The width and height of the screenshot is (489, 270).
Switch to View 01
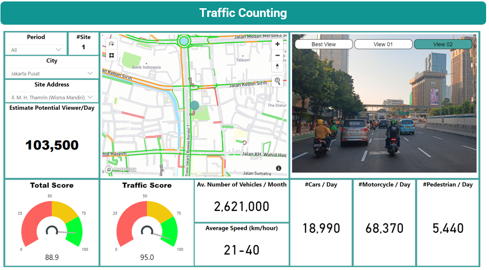383,45
